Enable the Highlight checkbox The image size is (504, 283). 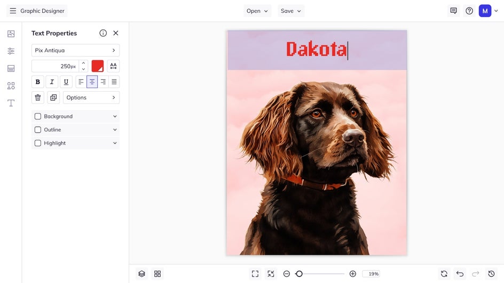pos(37,143)
